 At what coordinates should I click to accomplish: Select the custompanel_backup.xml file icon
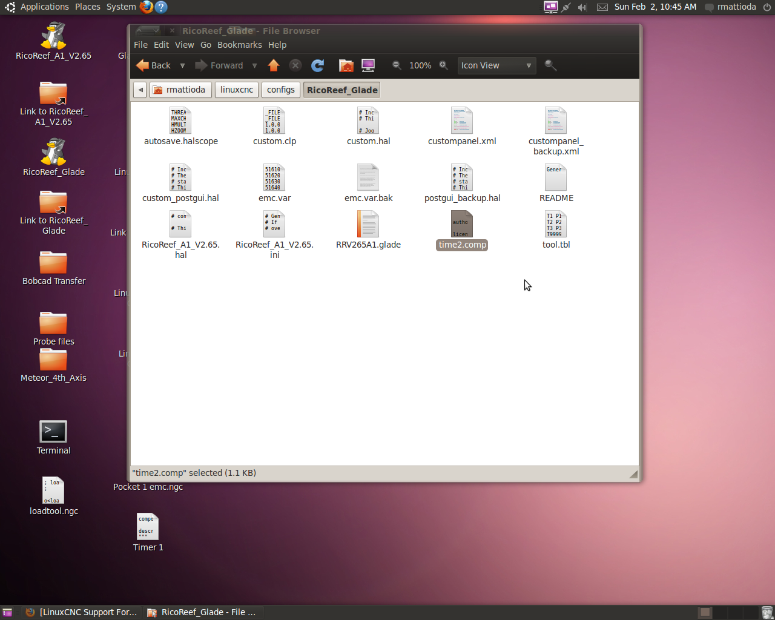pyautogui.click(x=556, y=120)
